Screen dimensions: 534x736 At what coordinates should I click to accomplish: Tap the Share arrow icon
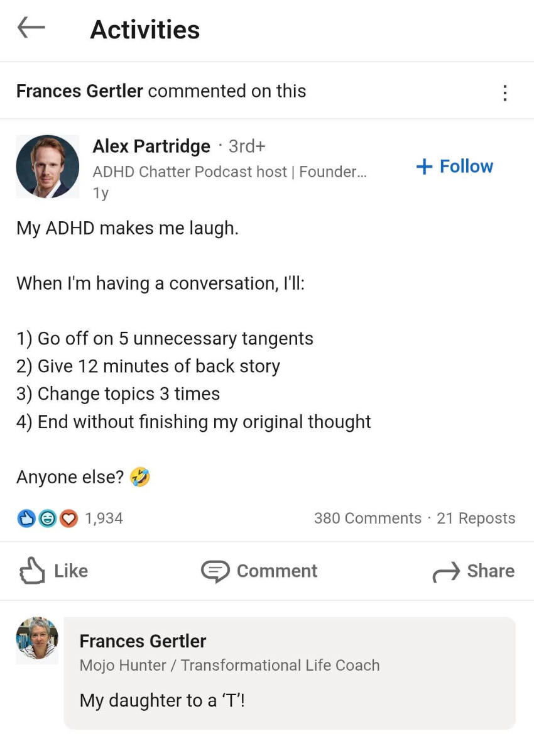tap(446, 572)
